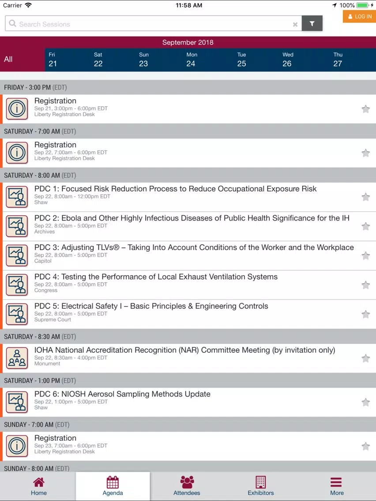Open the info icon for Sep 22 Registration

coord(17,153)
